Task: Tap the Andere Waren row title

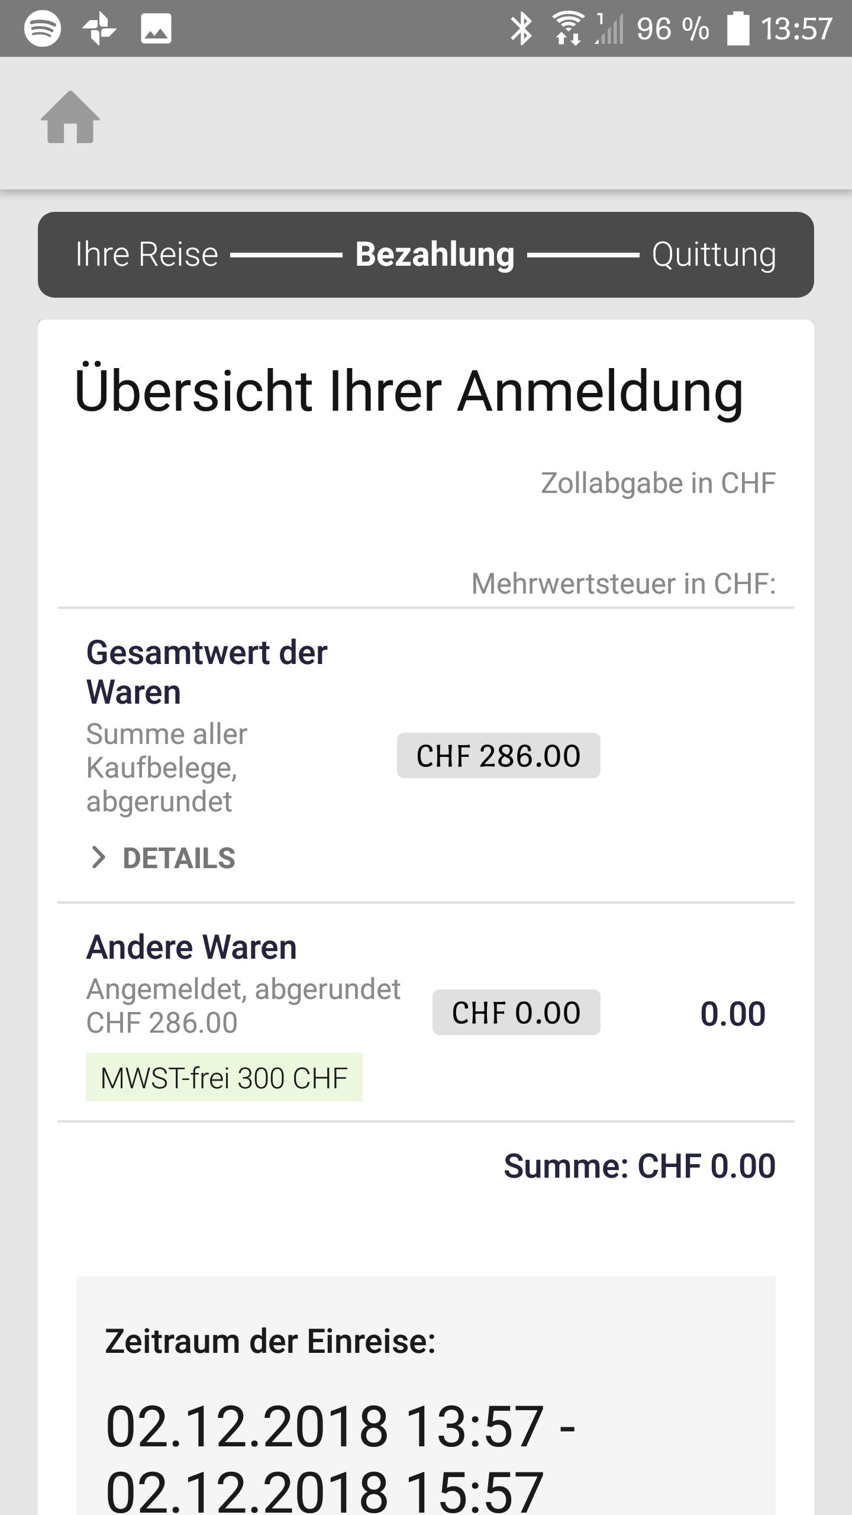Action: coord(192,947)
